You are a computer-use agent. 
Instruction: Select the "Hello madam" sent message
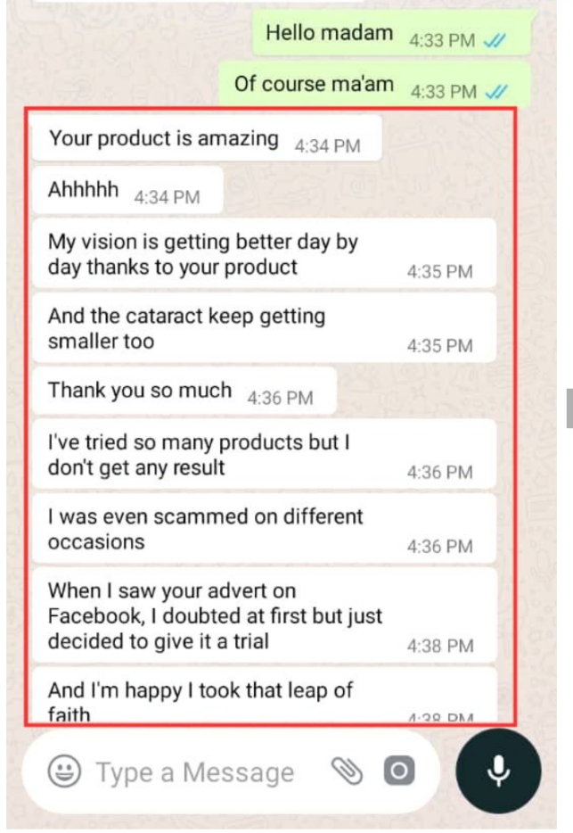[330, 35]
